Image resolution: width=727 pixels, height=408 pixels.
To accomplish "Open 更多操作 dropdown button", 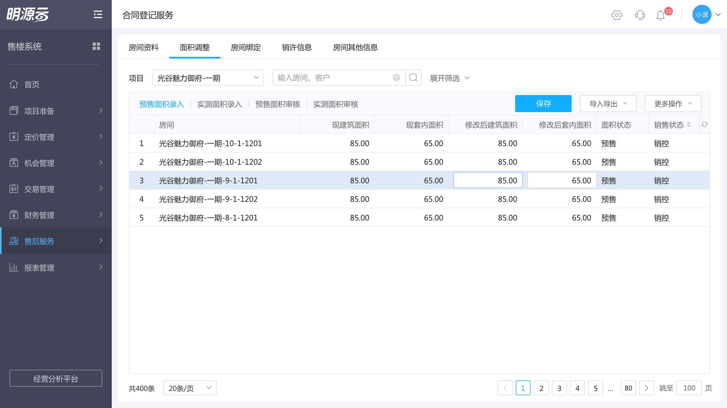I will coord(673,104).
